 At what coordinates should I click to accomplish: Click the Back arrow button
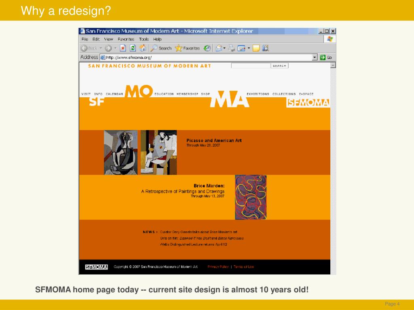point(84,48)
